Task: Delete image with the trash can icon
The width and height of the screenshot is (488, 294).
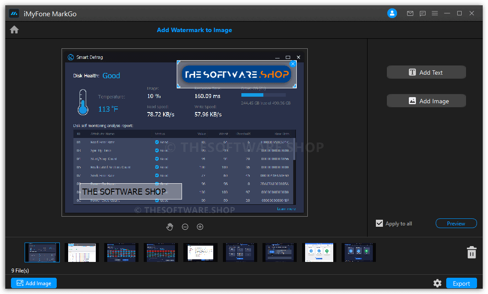Action: pyautogui.click(x=471, y=252)
